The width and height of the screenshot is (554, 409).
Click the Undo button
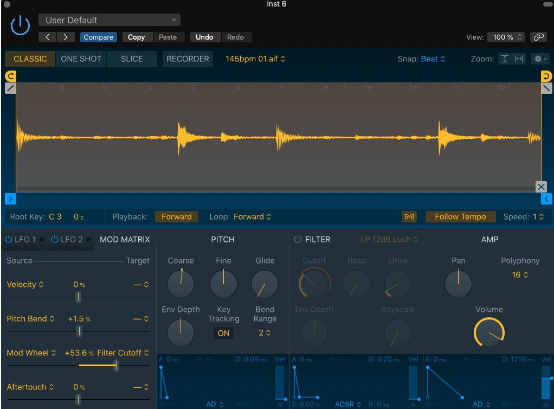(x=204, y=37)
